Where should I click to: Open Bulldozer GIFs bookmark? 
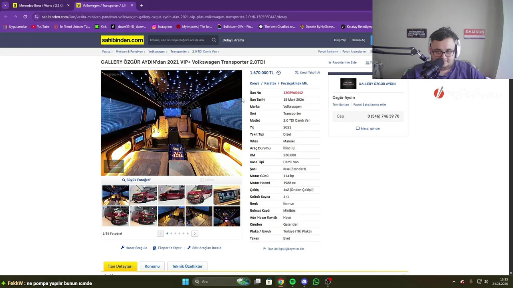coord(235,27)
